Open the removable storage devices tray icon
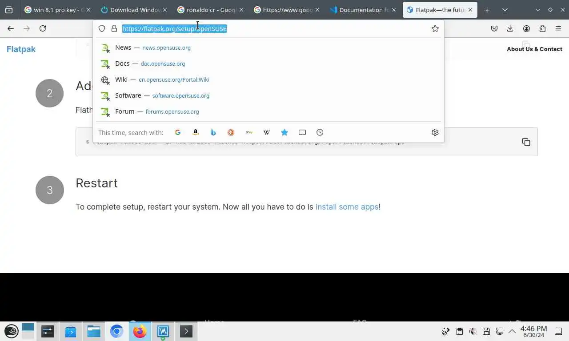569x341 pixels. pos(486,331)
